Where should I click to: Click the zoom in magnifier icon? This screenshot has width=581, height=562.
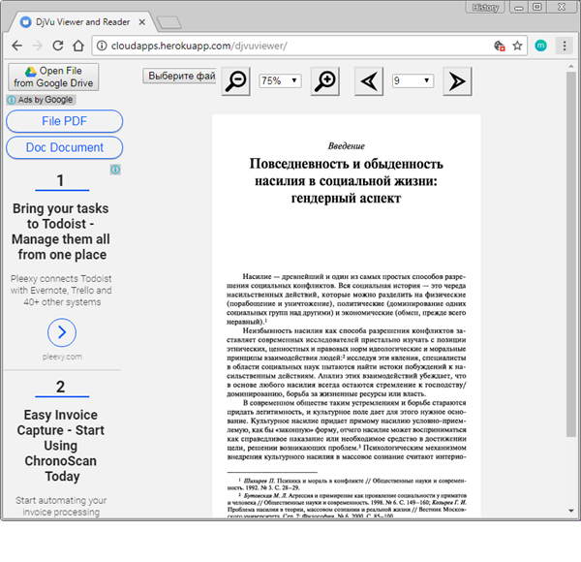pyautogui.click(x=325, y=81)
